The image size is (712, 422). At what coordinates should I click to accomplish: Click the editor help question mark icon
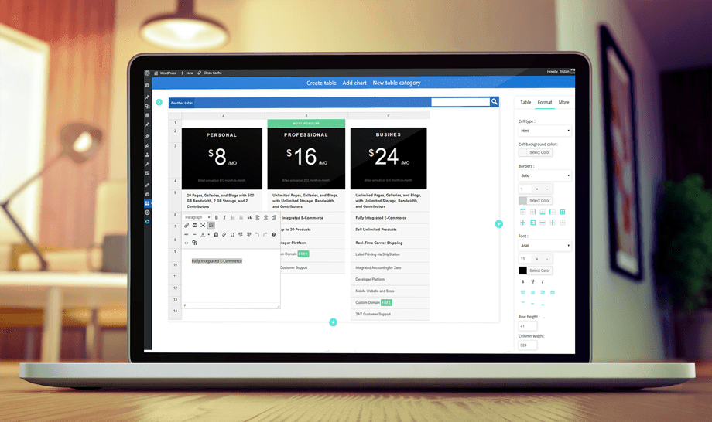(273, 235)
